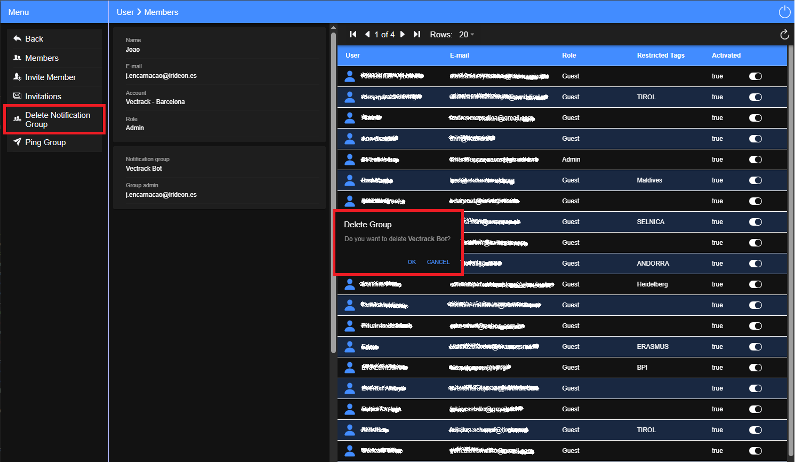Click the Back arrow icon in menu
Screen dimensions: 795x462
pos(18,38)
